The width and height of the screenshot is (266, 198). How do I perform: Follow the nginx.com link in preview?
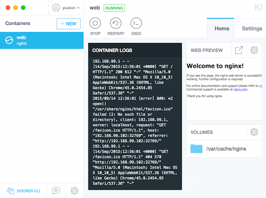[x=240, y=89]
